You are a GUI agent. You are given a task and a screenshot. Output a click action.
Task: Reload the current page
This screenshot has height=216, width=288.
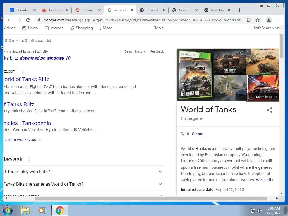(28, 20)
